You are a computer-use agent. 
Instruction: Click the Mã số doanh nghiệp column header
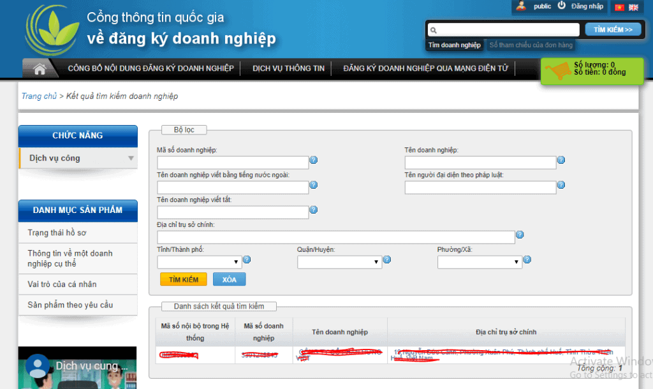tap(263, 332)
